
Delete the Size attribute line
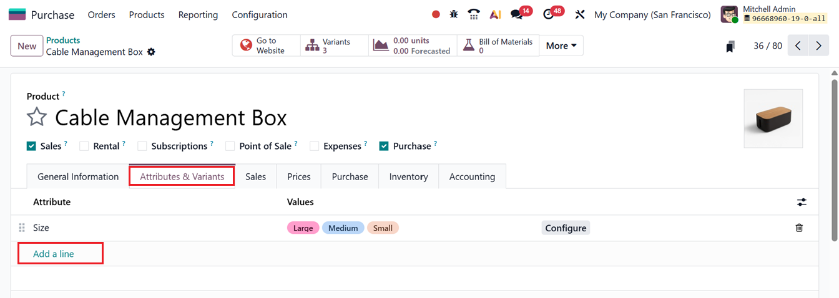pyautogui.click(x=799, y=228)
